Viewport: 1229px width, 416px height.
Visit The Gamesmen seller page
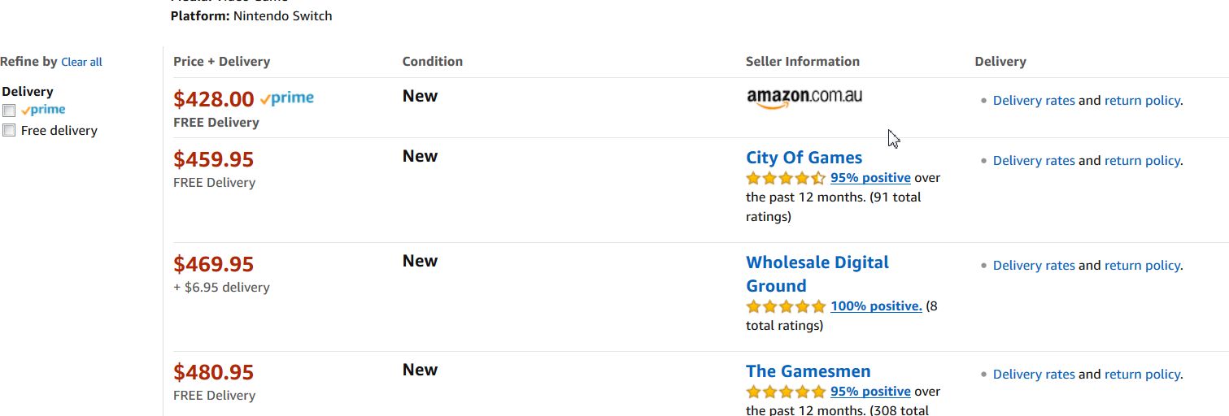[x=808, y=371]
